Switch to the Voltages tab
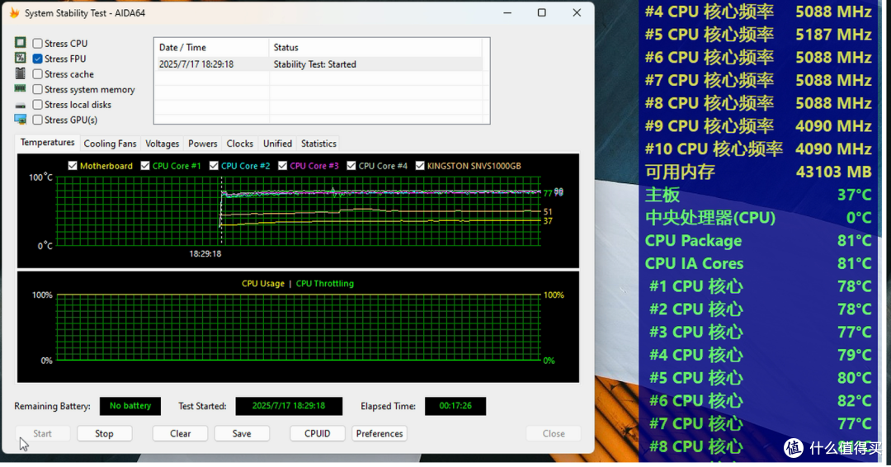Image resolution: width=891 pixels, height=467 pixels. click(162, 144)
